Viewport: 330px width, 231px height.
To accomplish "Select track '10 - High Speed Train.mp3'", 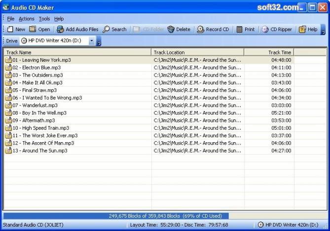I will point(41,128).
